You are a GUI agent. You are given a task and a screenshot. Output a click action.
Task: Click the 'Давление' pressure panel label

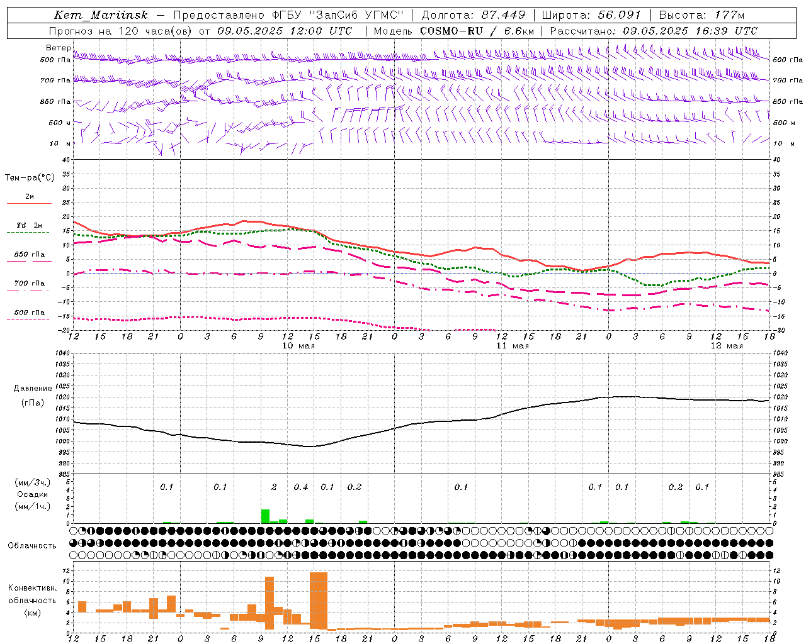pos(33,389)
